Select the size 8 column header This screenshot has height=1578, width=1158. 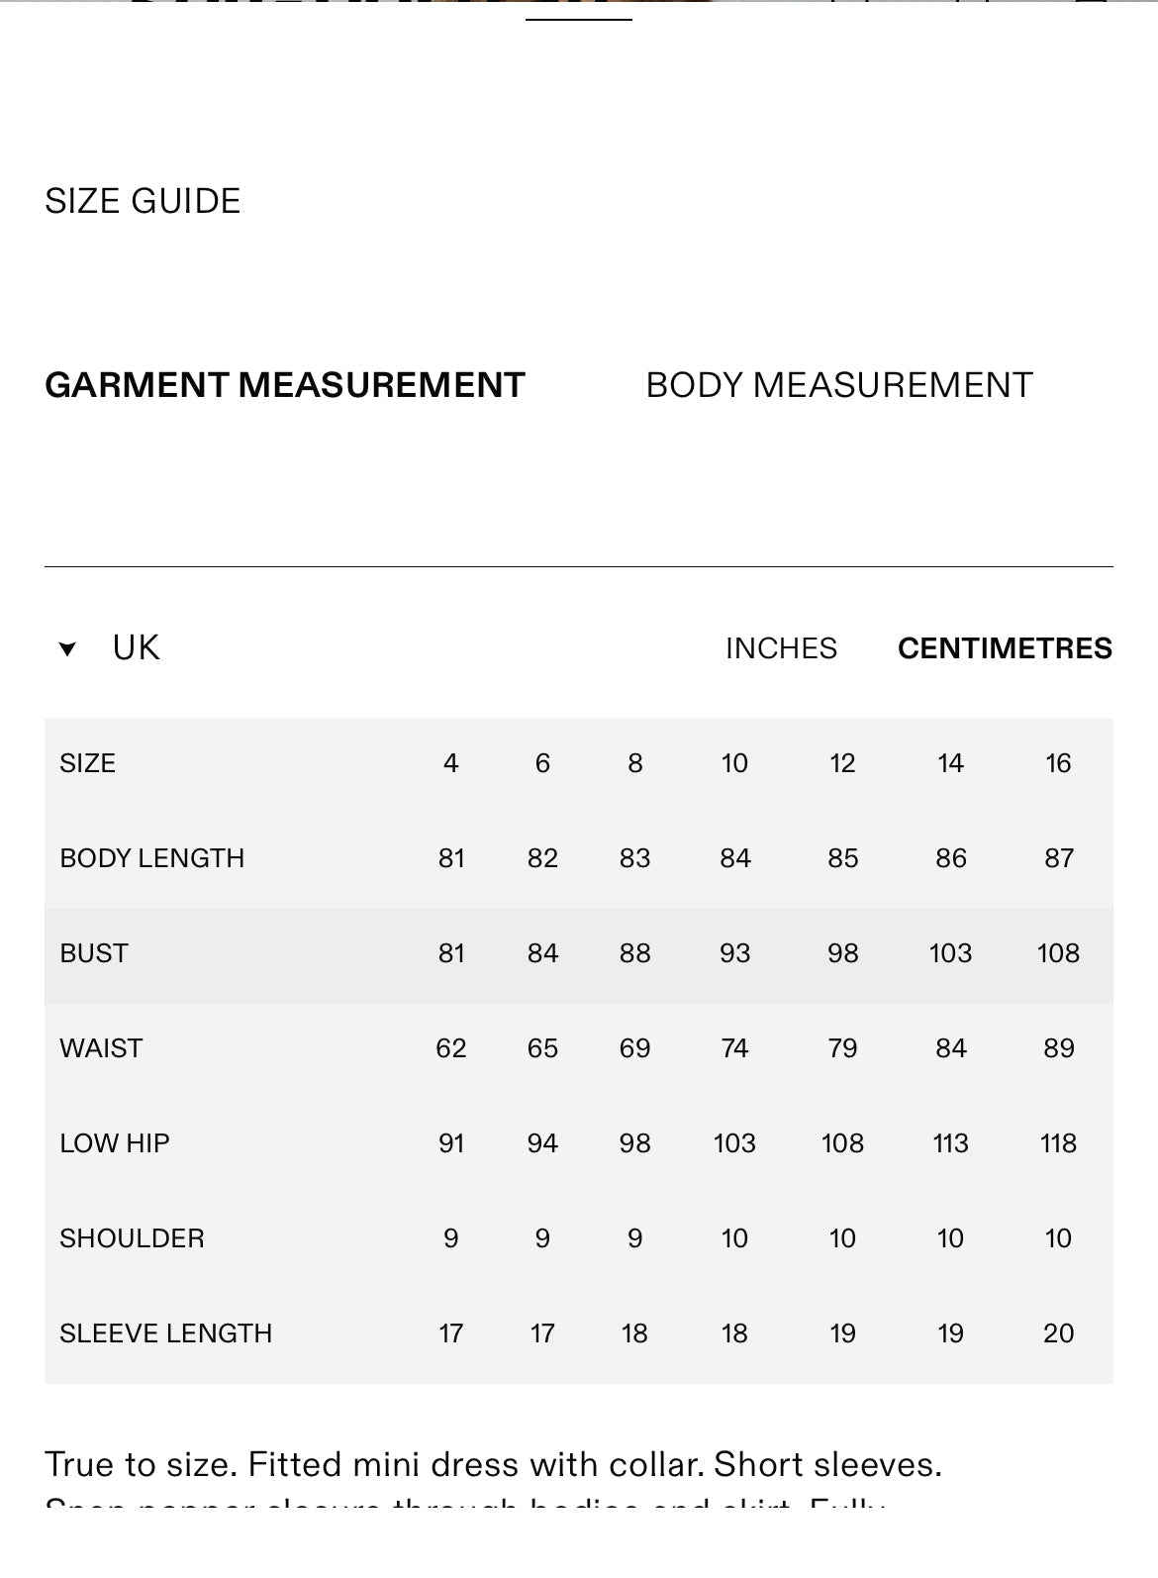635,763
